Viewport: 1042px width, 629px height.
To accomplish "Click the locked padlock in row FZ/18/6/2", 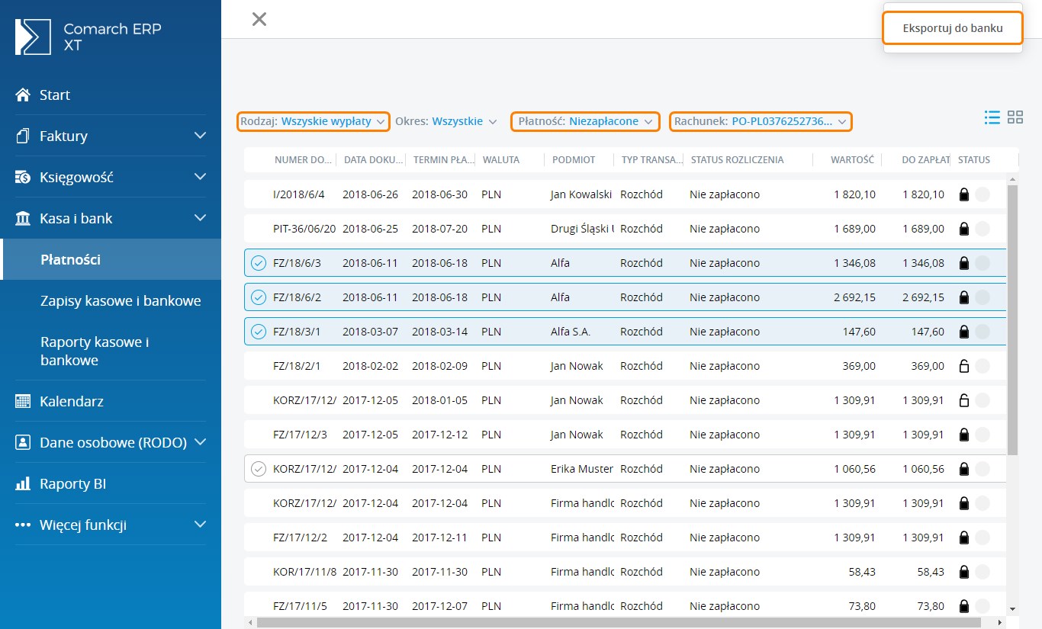I will pyautogui.click(x=963, y=297).
